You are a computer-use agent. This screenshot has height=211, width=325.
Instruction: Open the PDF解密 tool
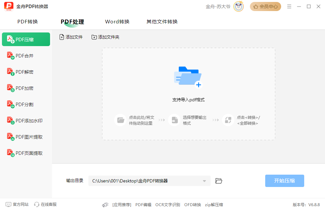(x=25, y=72)
